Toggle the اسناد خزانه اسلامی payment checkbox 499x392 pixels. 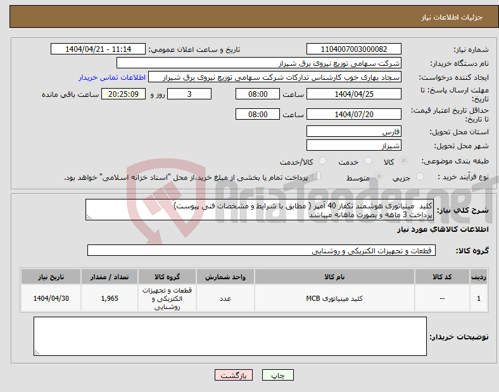pos(317,176)
